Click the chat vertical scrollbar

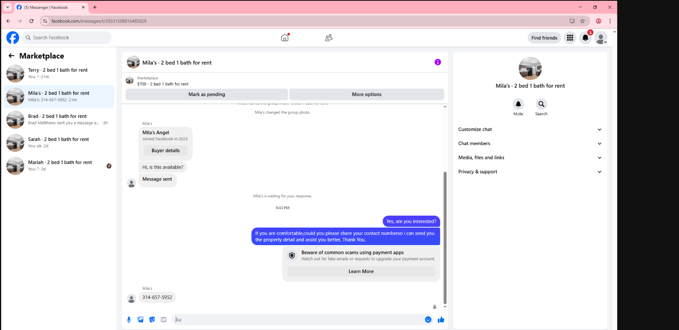tap(445, 238)
